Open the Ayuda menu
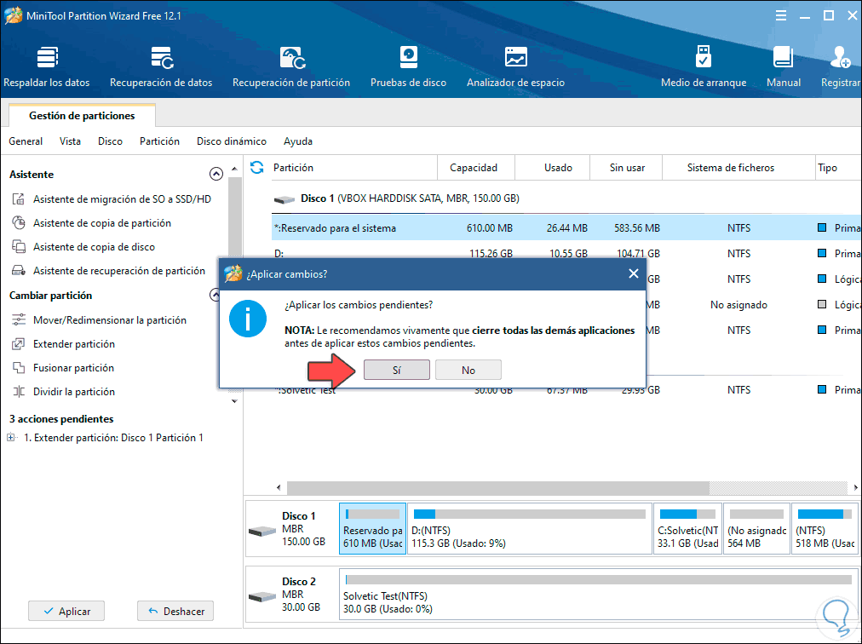The height and width of the screenshot is (644, 862). [298, 141]
